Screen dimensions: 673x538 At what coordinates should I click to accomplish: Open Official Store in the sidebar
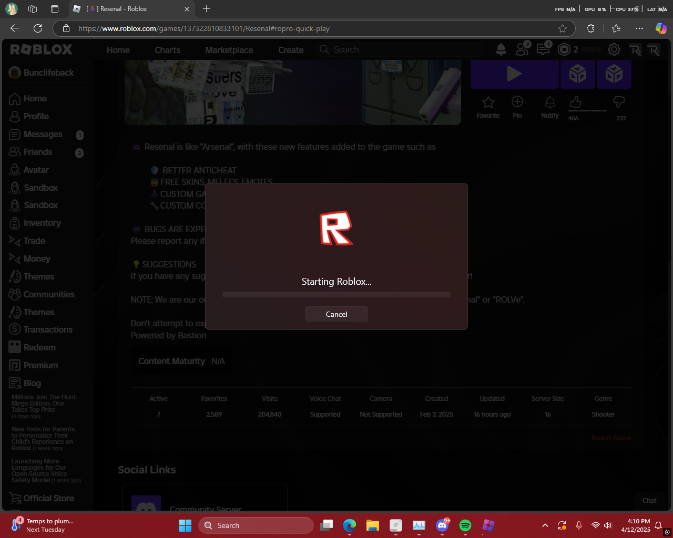pyautogui.click(x=48, y=498)
